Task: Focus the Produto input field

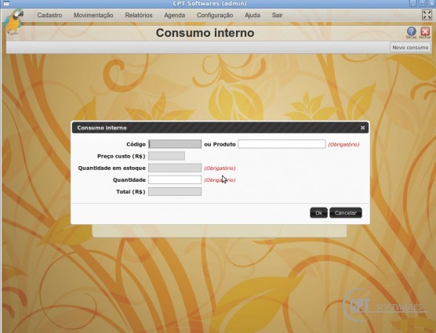Action: (x=282, y=144)
